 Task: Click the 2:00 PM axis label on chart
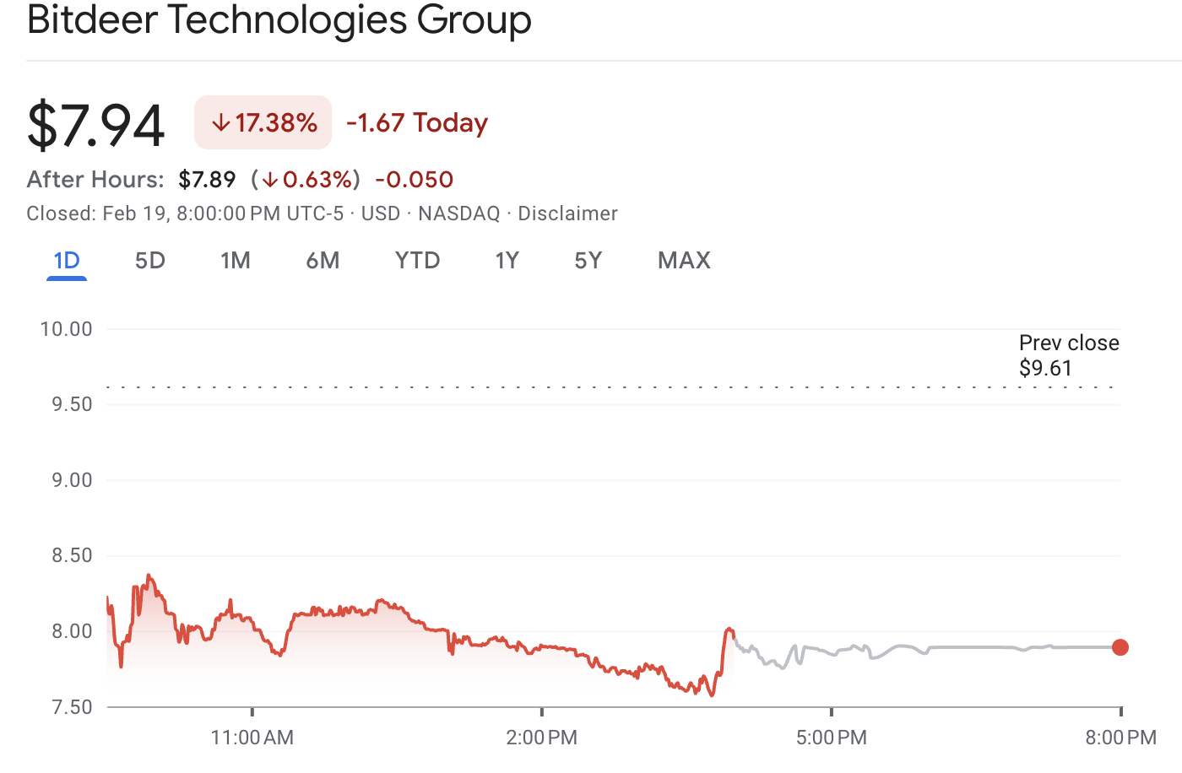tap(542, 737)
